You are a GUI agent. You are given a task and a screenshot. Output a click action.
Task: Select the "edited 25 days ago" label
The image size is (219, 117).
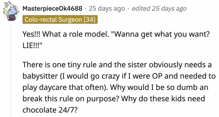159,9
